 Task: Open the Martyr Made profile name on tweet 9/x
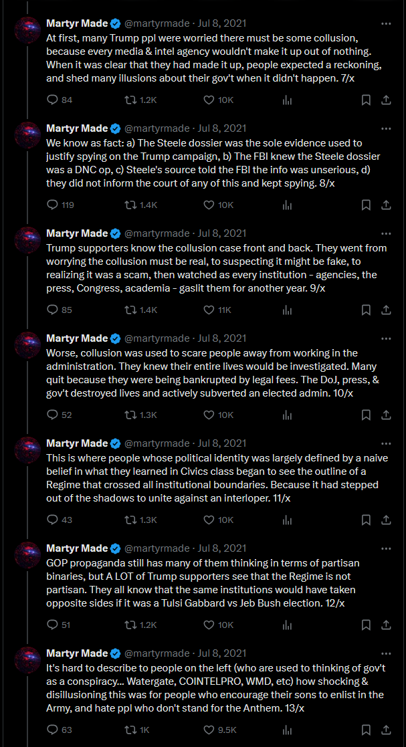[77, 233]
